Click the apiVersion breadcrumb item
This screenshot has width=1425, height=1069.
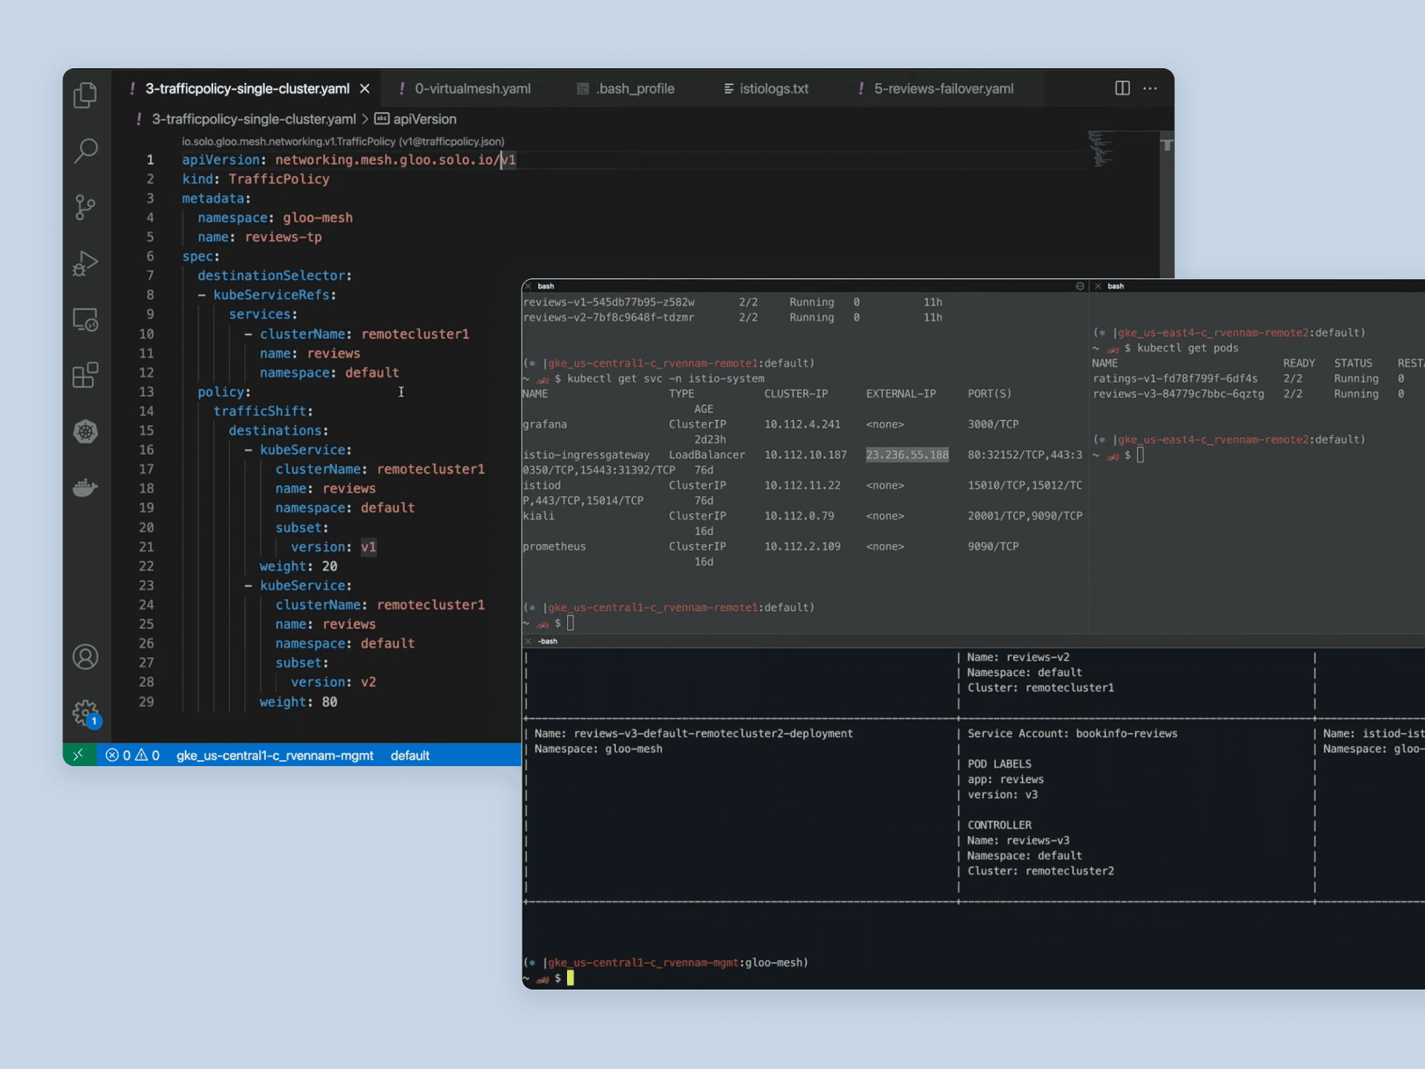416,119
